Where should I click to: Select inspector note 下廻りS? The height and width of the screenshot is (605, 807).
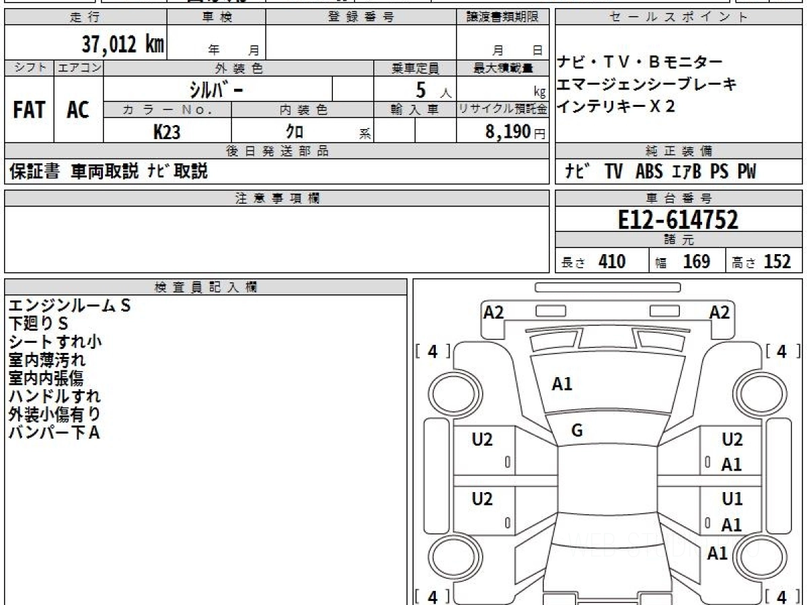coord(38,324)
